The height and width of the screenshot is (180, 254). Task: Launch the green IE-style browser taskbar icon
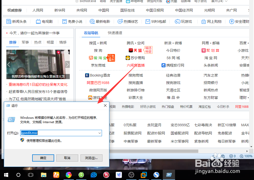click(81, 175)
